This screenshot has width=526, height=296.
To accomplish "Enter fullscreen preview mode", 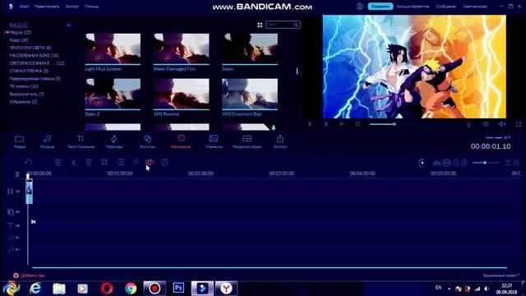I will [519, 124].
